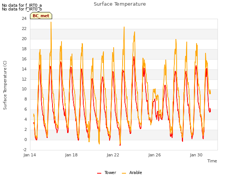Click the 20 y-axis tick label
The width and height of the screenshot is (240, 180).
[x=24, y=39]
